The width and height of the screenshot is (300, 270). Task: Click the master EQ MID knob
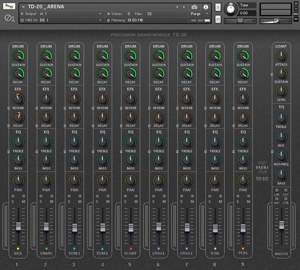(x=281, y=137)
